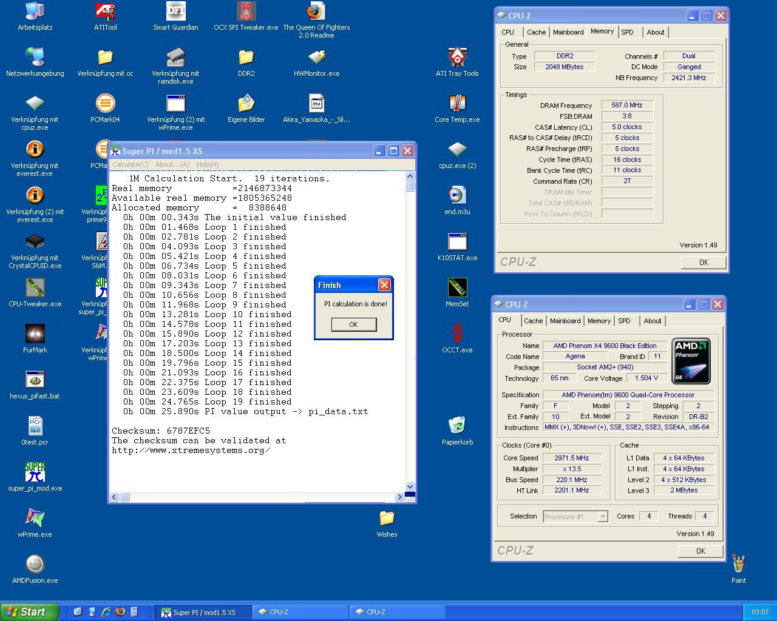Open Help(H) menu in Super PI

(207, 164)
